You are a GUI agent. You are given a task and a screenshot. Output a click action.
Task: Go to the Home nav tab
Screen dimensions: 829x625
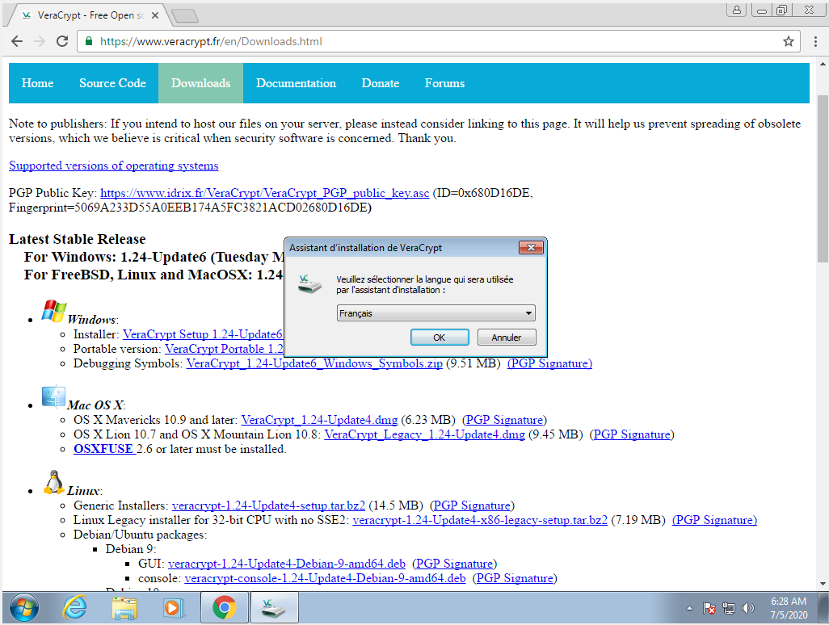pyautogui.click(x=37, y=83)
